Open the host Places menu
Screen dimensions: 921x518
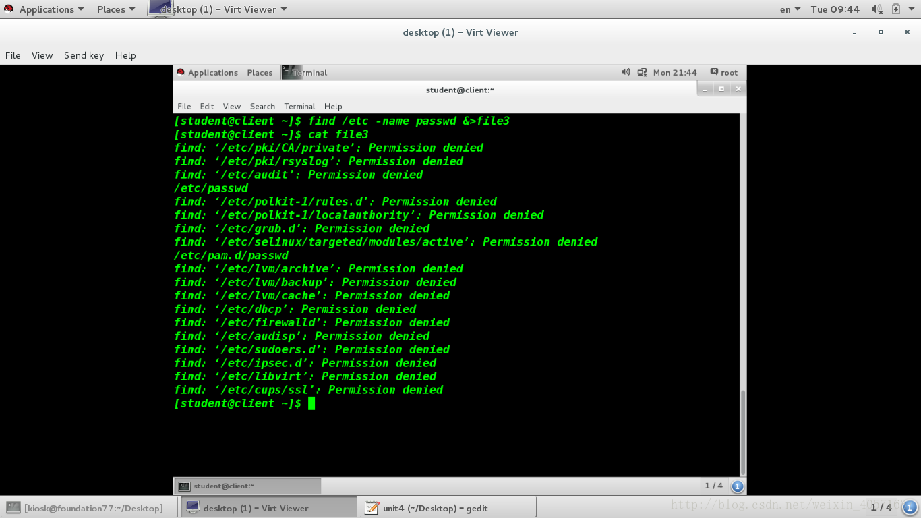coord(116,9)
